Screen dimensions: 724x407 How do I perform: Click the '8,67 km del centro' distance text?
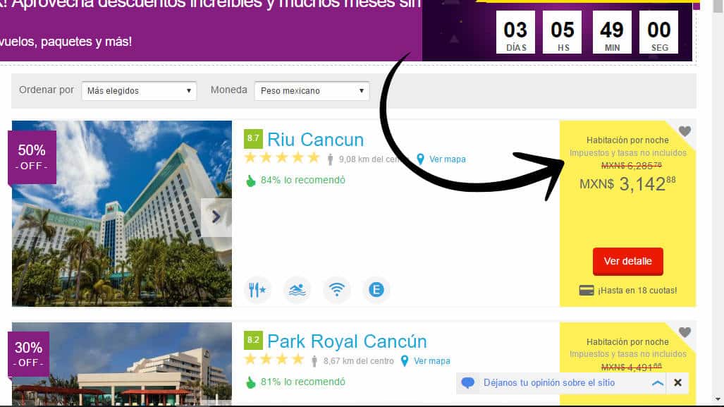(359, 361)
